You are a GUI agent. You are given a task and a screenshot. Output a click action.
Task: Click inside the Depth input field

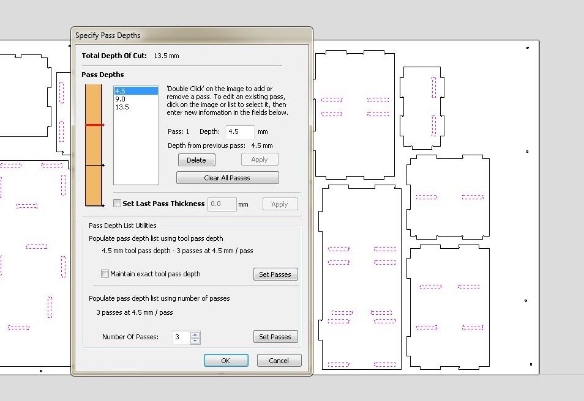click(239, 131)
